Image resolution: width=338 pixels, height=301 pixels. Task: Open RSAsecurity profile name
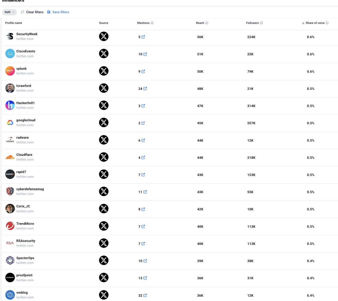pyautogui.click(x=26, y=241)
